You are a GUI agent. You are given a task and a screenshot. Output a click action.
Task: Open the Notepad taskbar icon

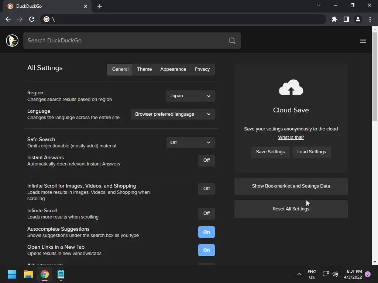click(x=61, y=274)
